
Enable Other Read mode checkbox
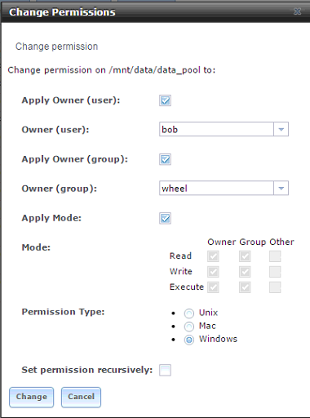pos(275,256)
